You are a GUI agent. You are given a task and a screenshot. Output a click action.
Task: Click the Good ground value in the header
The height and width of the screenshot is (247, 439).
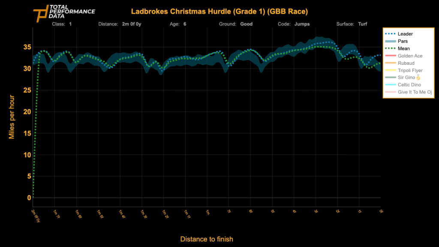pyautogui.click(x=246, y=24)
